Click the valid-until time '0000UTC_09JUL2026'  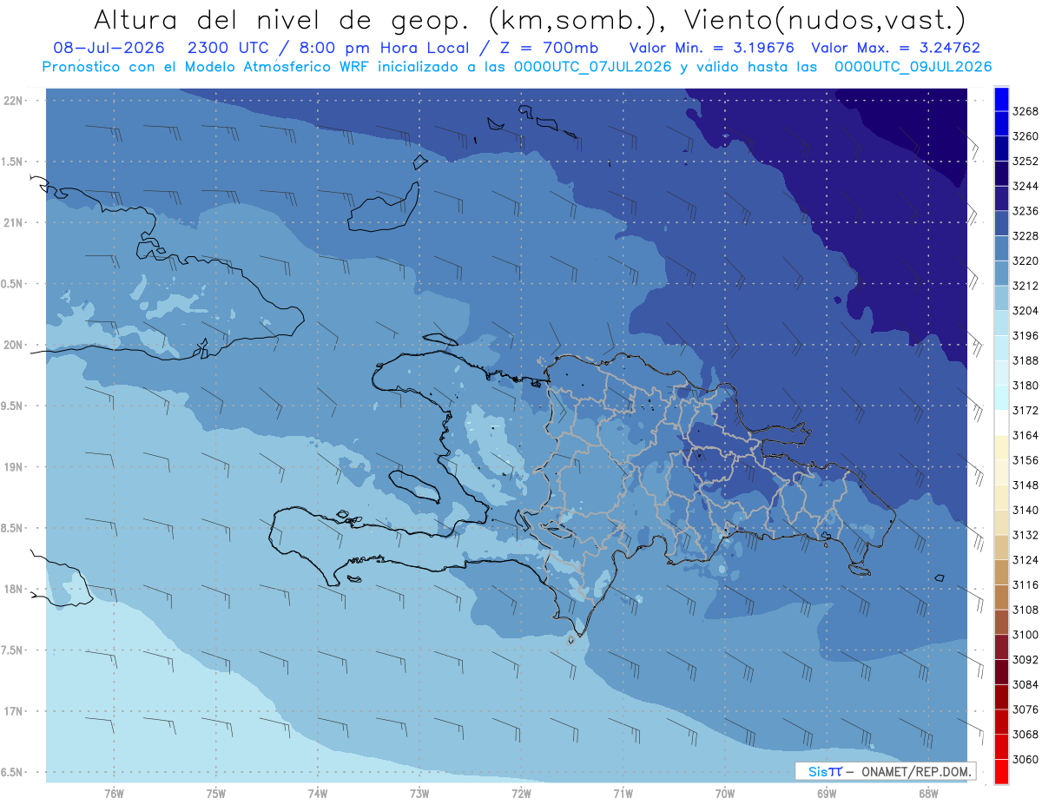pos(913,67)
